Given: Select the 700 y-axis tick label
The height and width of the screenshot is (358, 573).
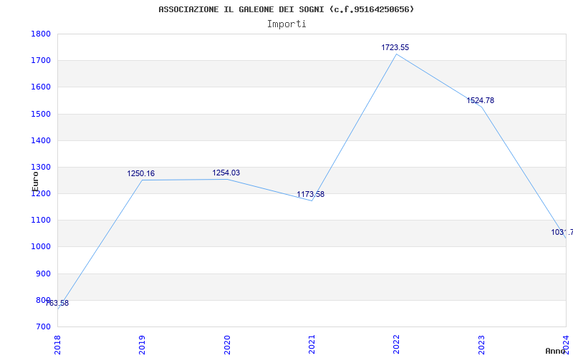Looking at the screenshot, I should (43, 327).
